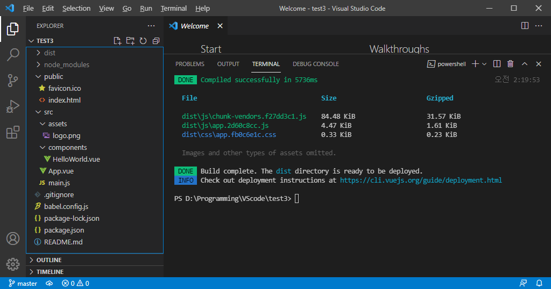The height and width of the screenshot is (289, 551).
Task: Publish to cloud icon in status bar
Action: click(49, 284)
